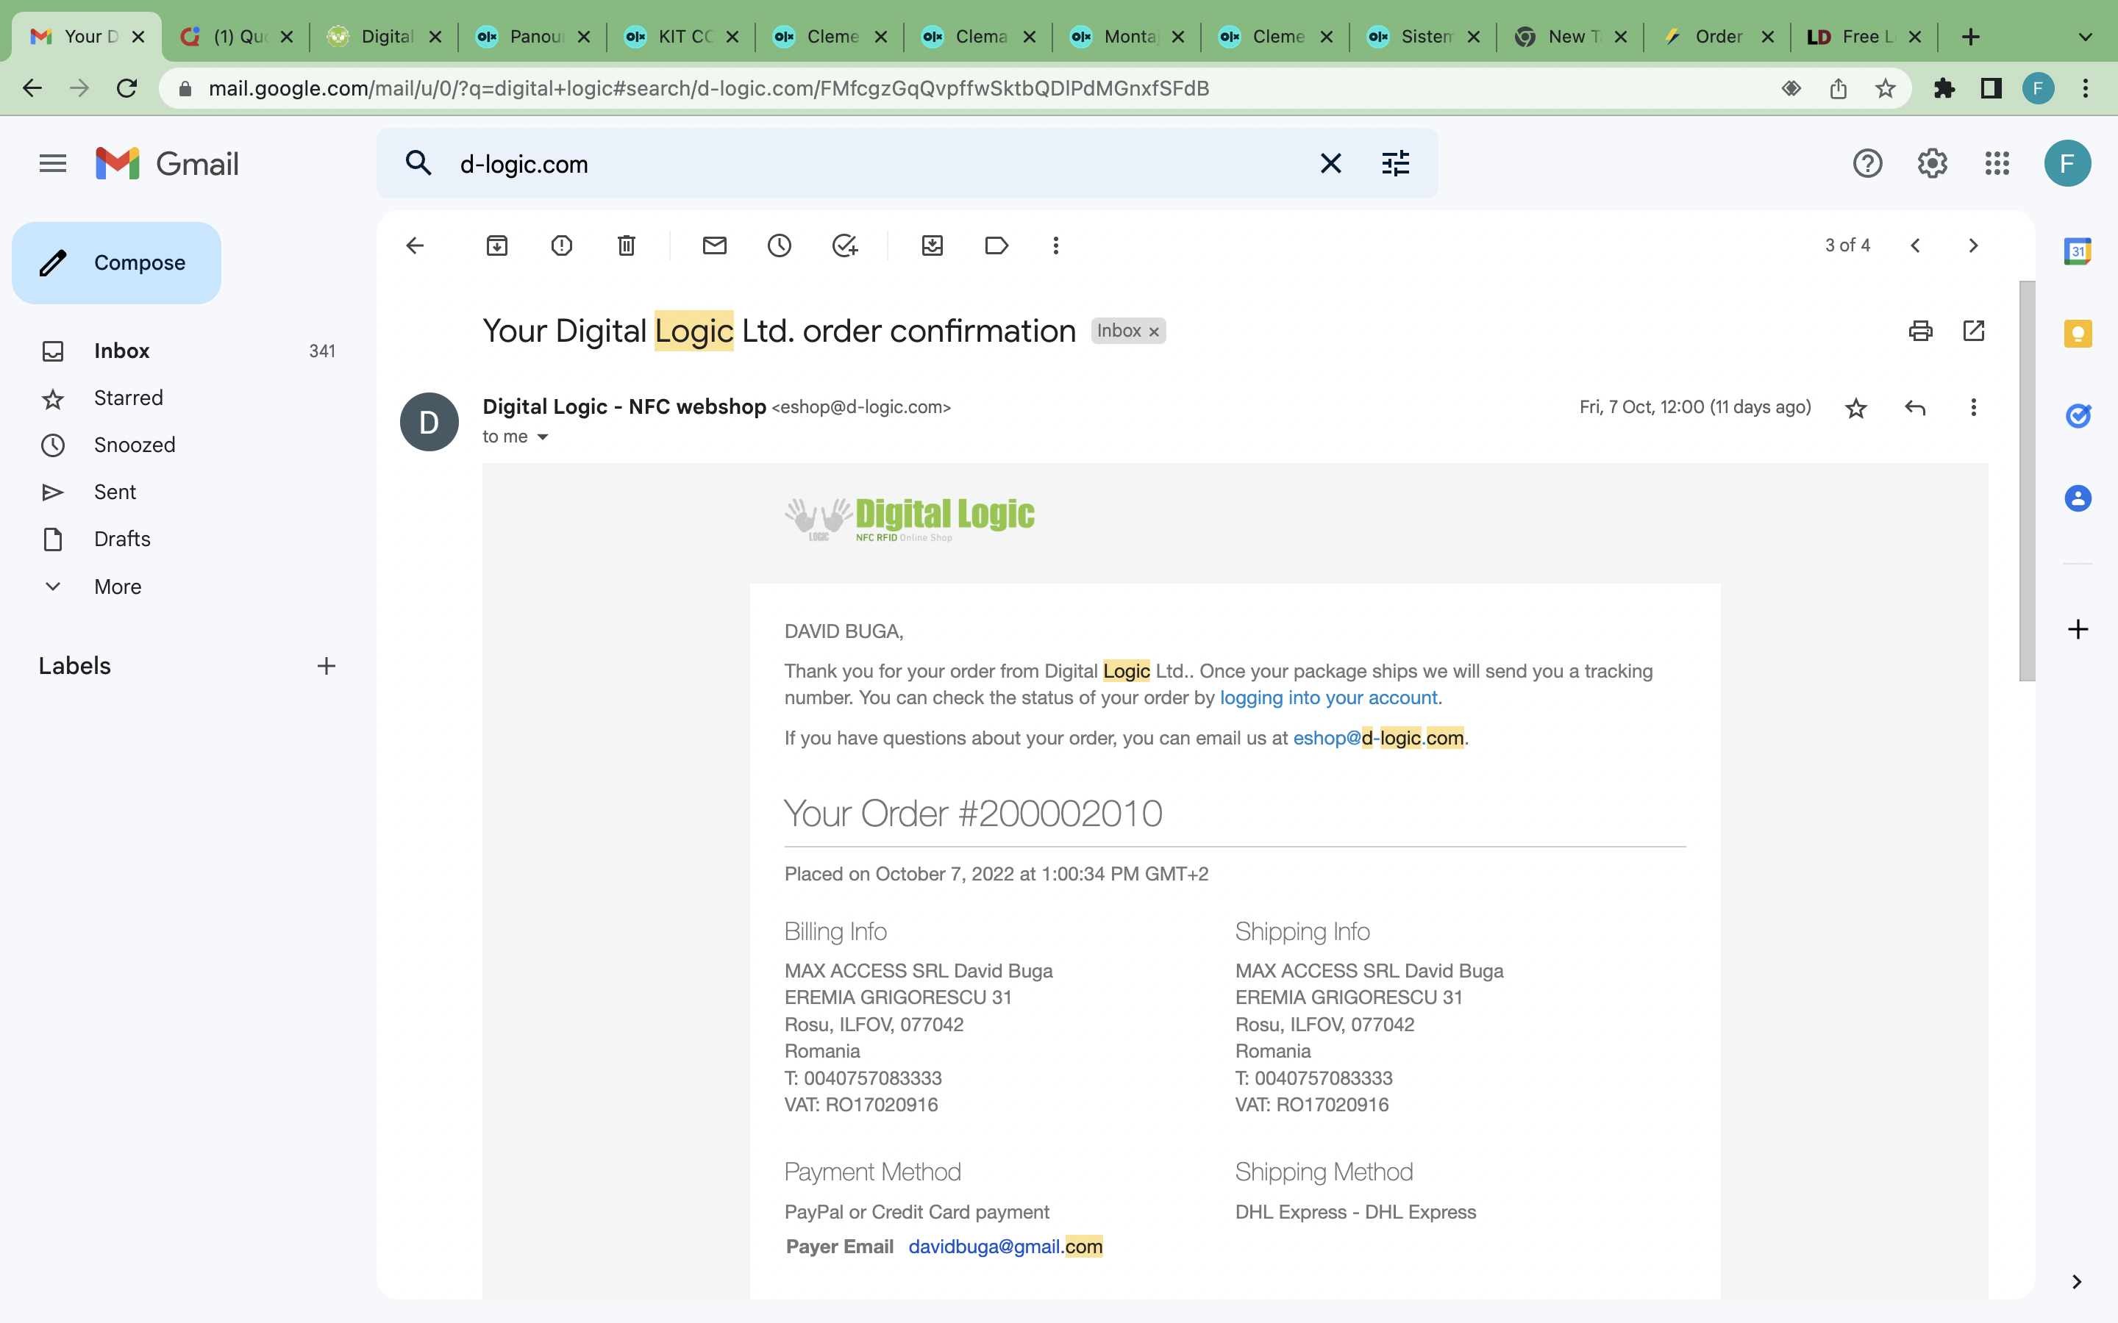Open Google Keep side panel
The width and height of the screenshot is (2118, 1323).
[x=2078, y=334]
